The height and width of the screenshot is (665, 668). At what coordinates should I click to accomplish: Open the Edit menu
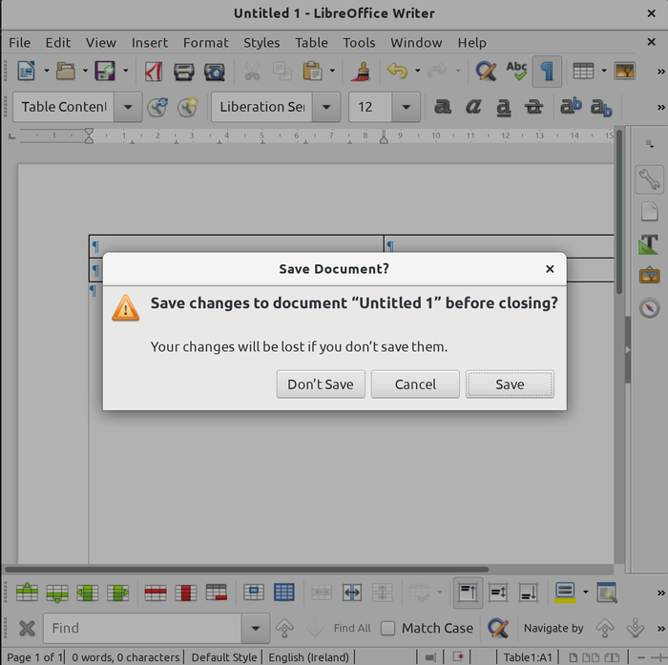pos(58,43)
